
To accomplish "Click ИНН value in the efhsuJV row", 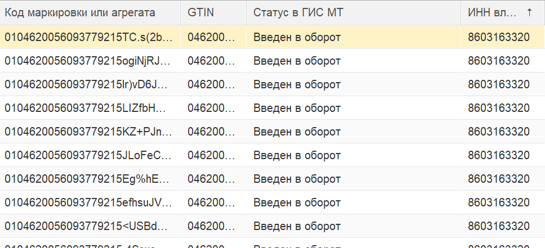I will click(x=499, y=202).
